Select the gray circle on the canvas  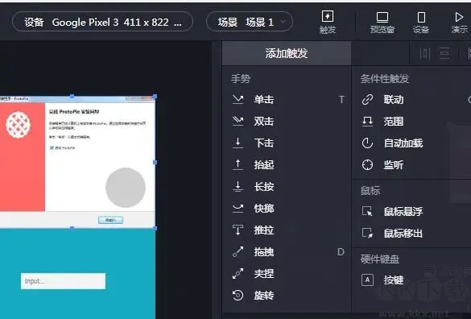tap(126, 188)
